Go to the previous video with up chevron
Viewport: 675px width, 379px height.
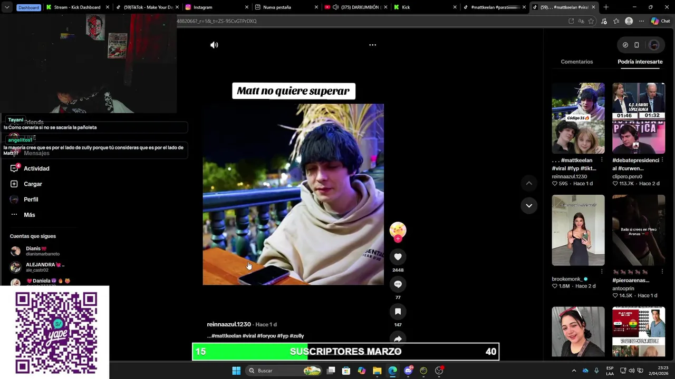[529, 183]
